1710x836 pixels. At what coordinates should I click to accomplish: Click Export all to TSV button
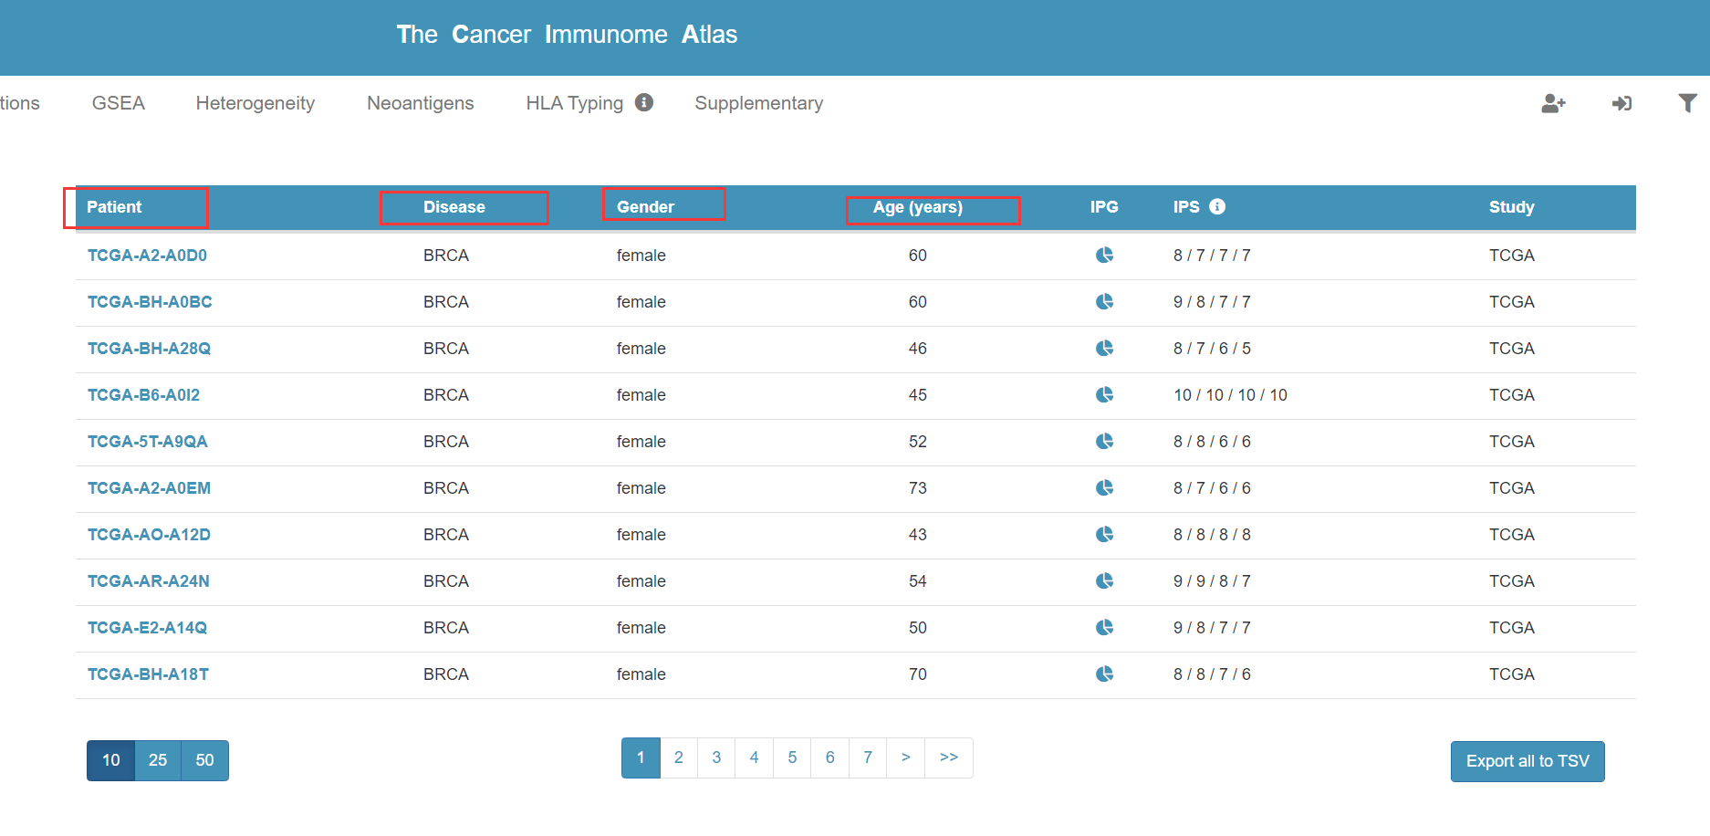tap(1528, 761)
